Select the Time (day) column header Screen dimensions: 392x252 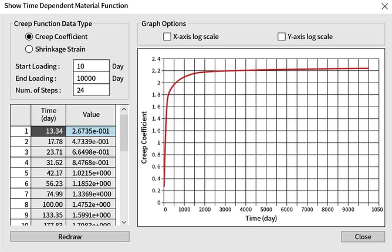48,114
